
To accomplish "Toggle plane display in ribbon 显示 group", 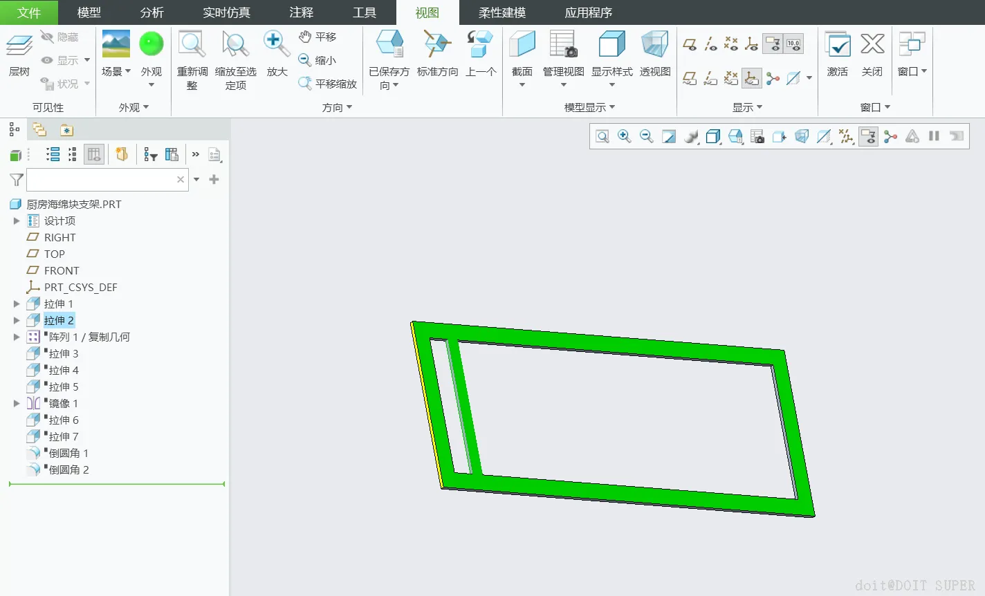I will pyautogui.click(x=690, y=44).
